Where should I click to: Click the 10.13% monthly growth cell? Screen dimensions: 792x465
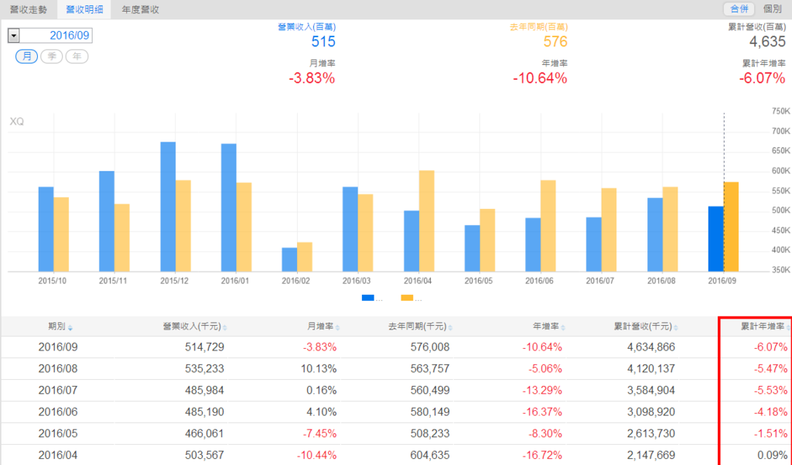pos(319,369)
